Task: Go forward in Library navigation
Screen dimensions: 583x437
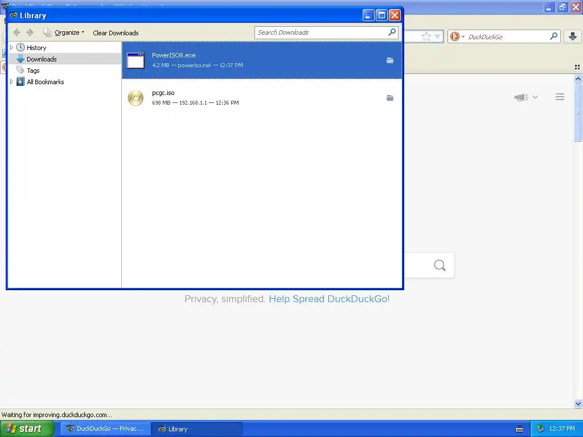Action: (30, 32)
